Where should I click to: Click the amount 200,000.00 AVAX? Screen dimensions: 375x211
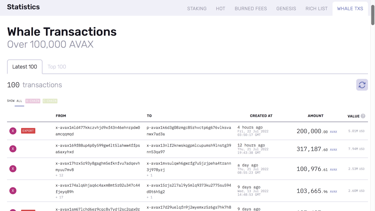click(x=317, y=131)
